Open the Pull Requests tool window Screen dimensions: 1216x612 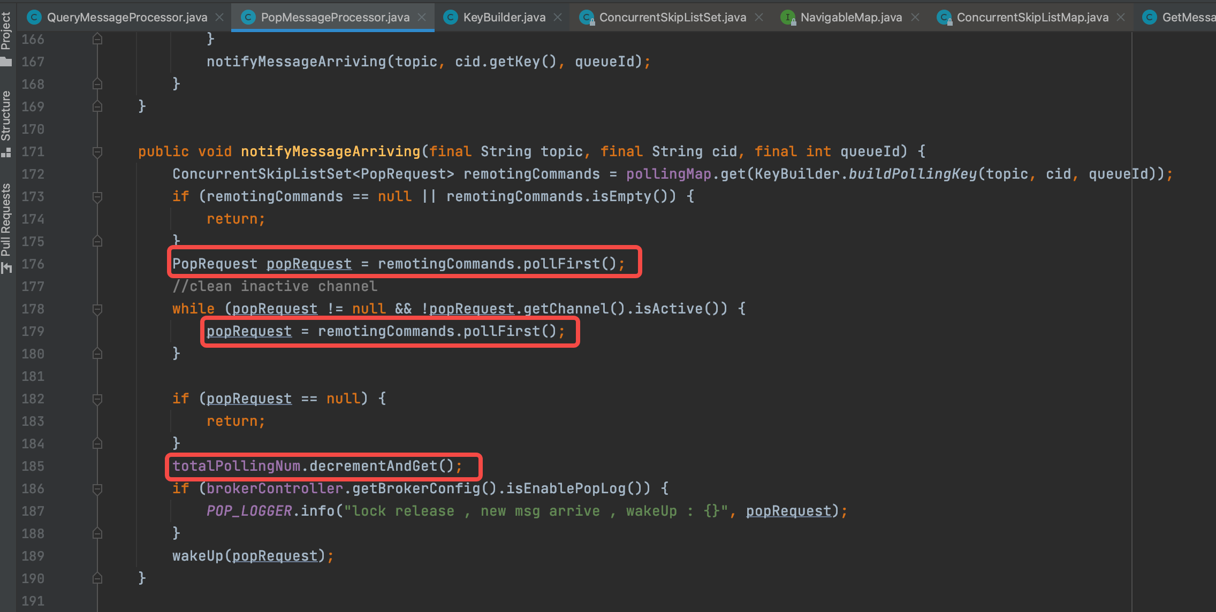coord(6,228)
